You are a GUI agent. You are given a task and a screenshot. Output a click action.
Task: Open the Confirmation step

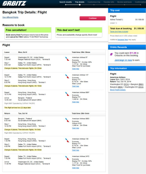[x=140, y=2]
